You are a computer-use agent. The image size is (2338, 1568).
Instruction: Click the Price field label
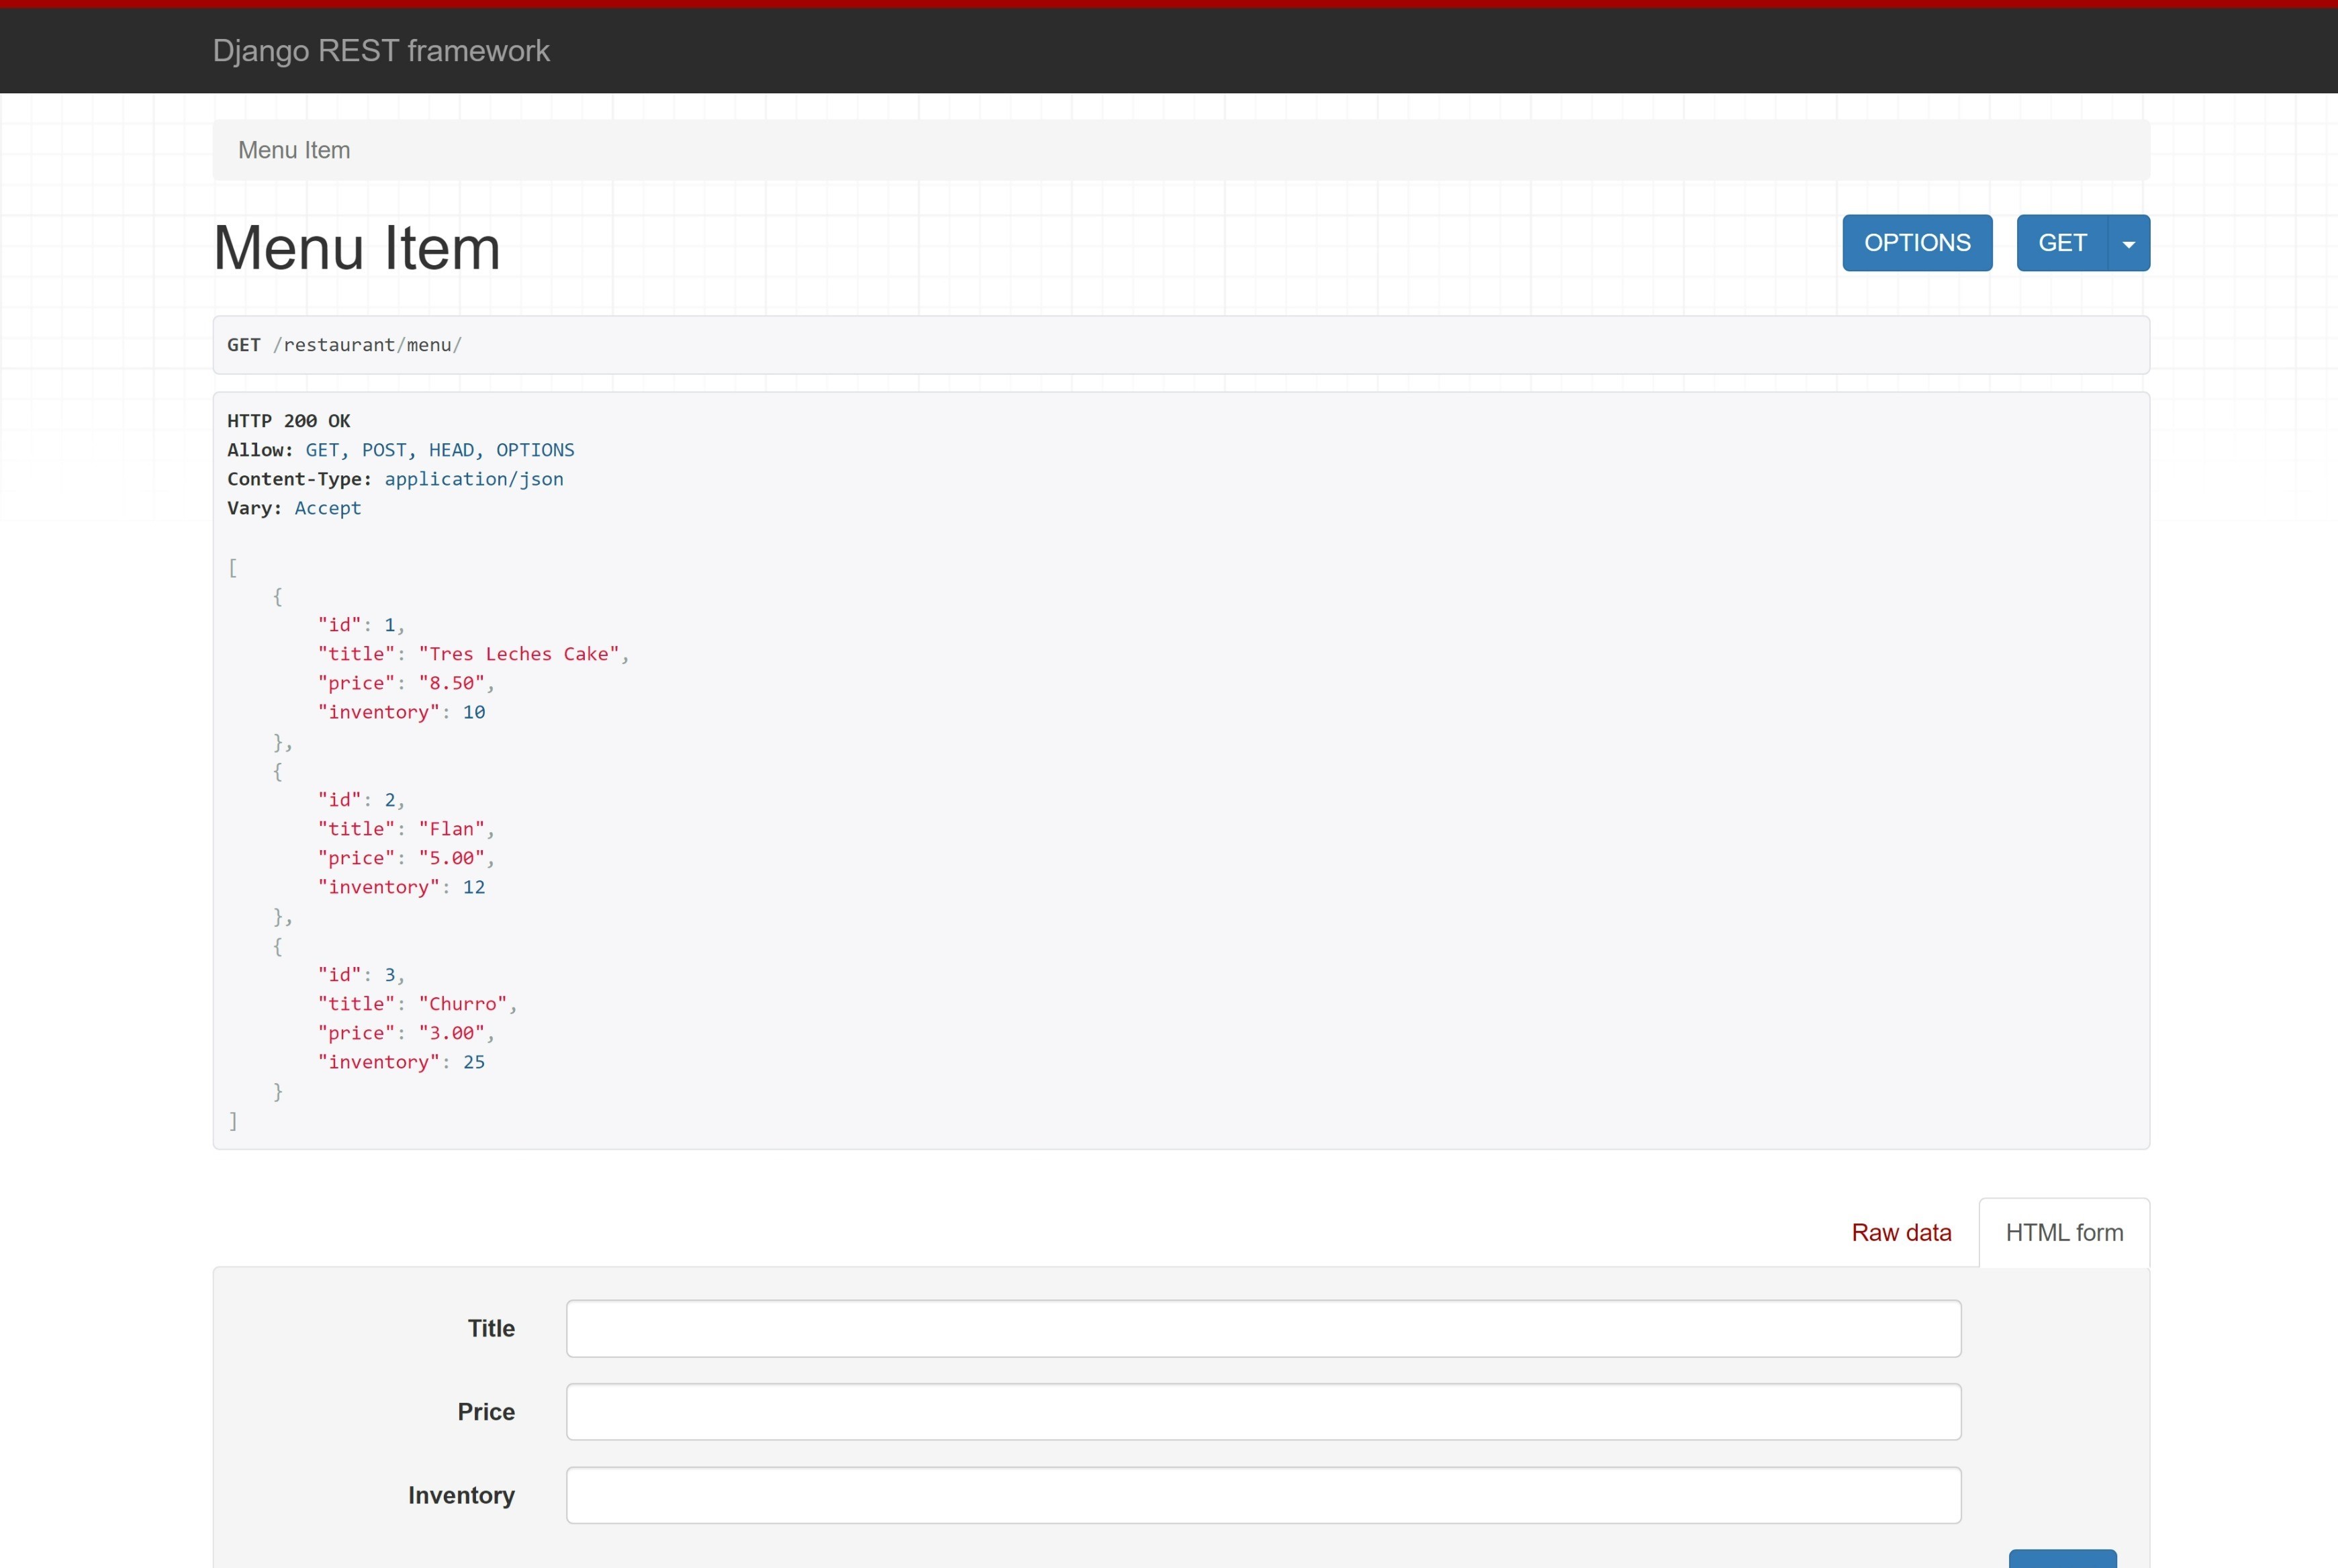tap(486, 1411)
